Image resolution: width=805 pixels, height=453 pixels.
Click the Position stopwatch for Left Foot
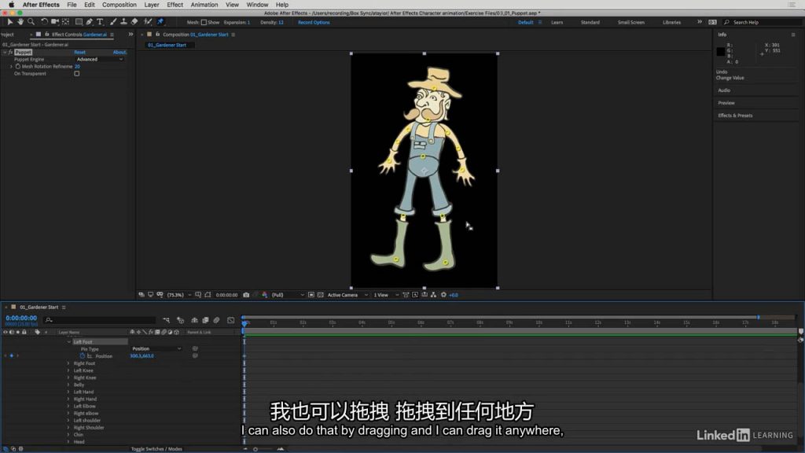[82, 356]
